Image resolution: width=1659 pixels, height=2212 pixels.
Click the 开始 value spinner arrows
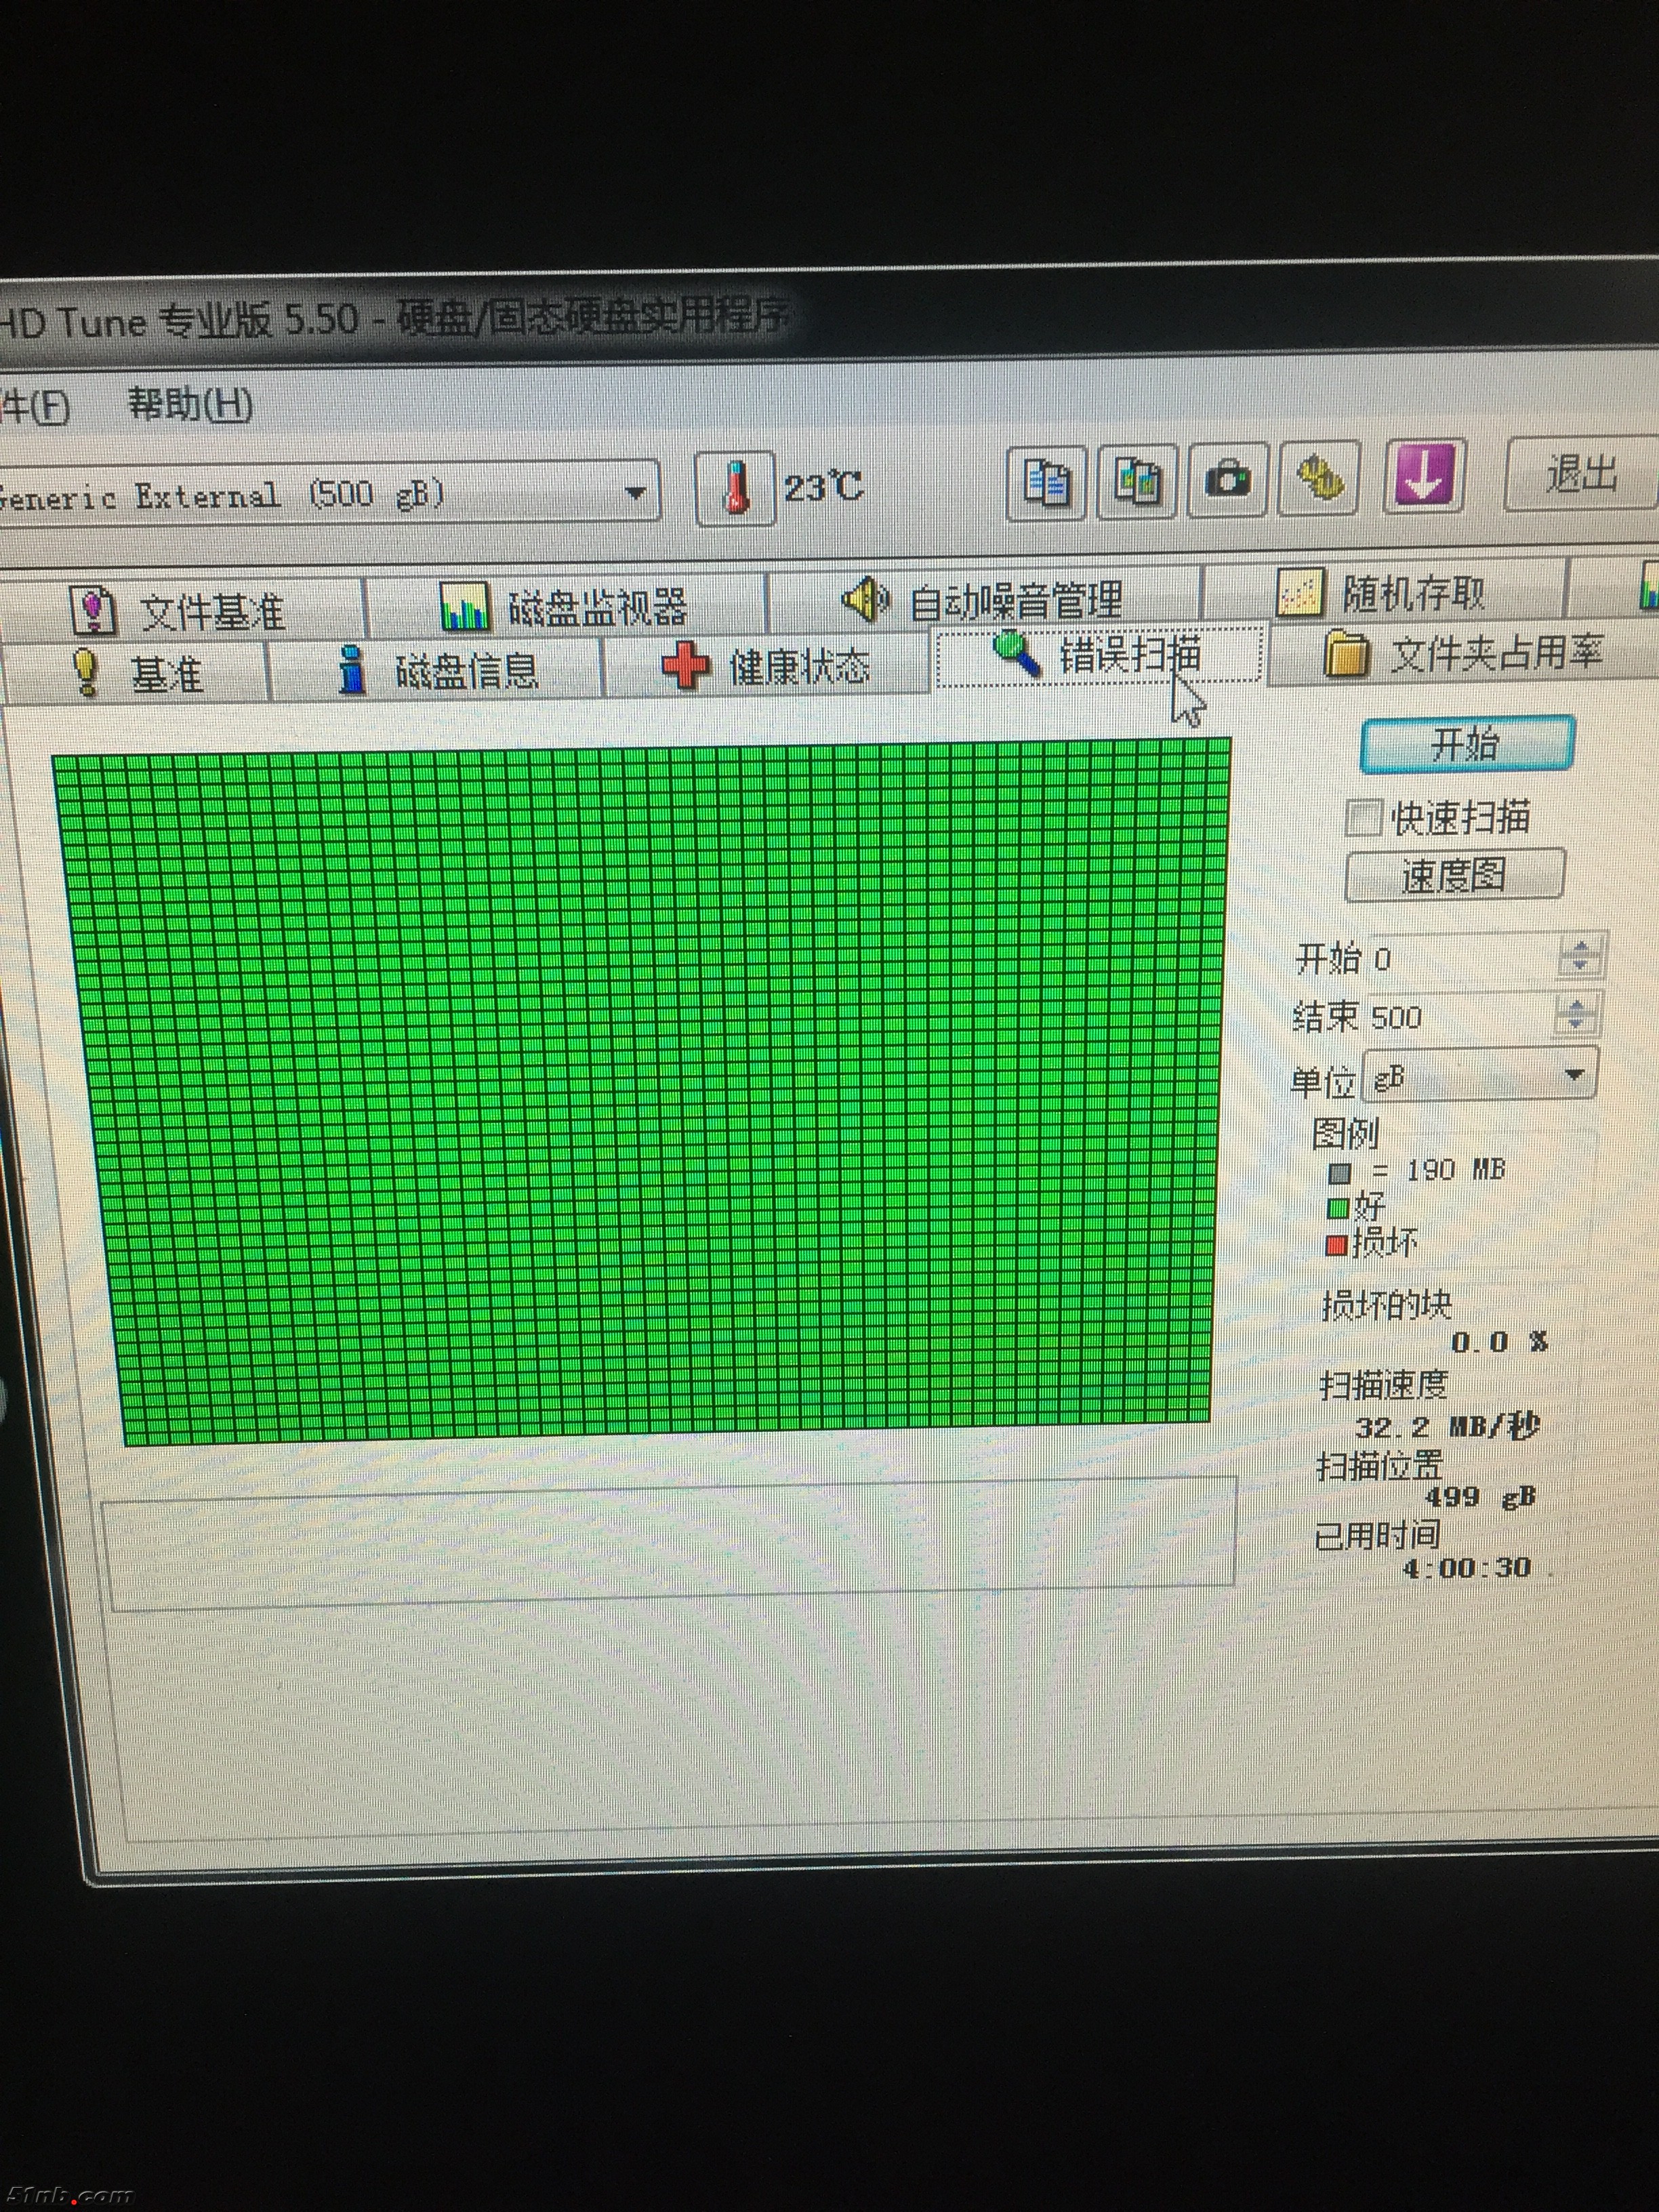[1580, 956]
